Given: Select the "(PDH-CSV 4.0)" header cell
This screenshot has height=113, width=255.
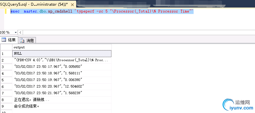Looking at the screenshot, I should tap(62, 60).
